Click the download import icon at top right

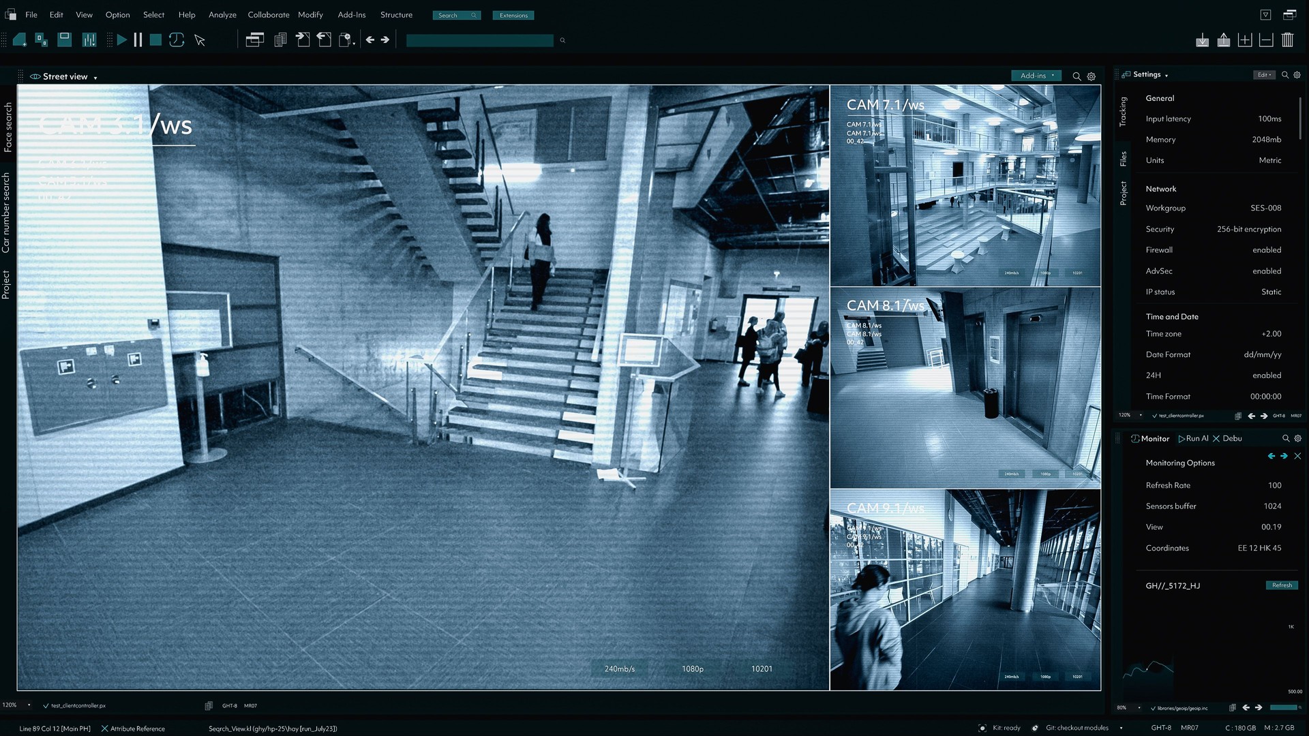pos(1201,40)
